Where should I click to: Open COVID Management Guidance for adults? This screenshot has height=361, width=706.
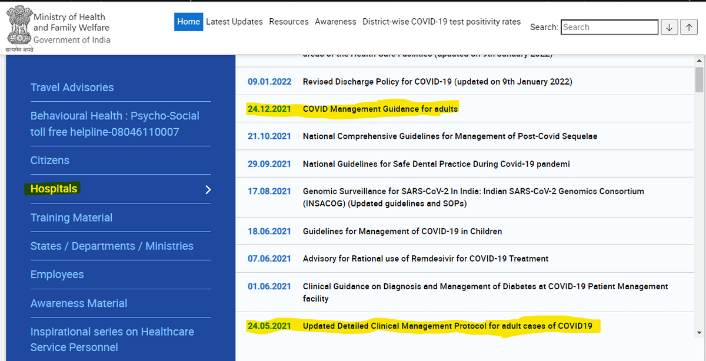(x=380, y=109)
